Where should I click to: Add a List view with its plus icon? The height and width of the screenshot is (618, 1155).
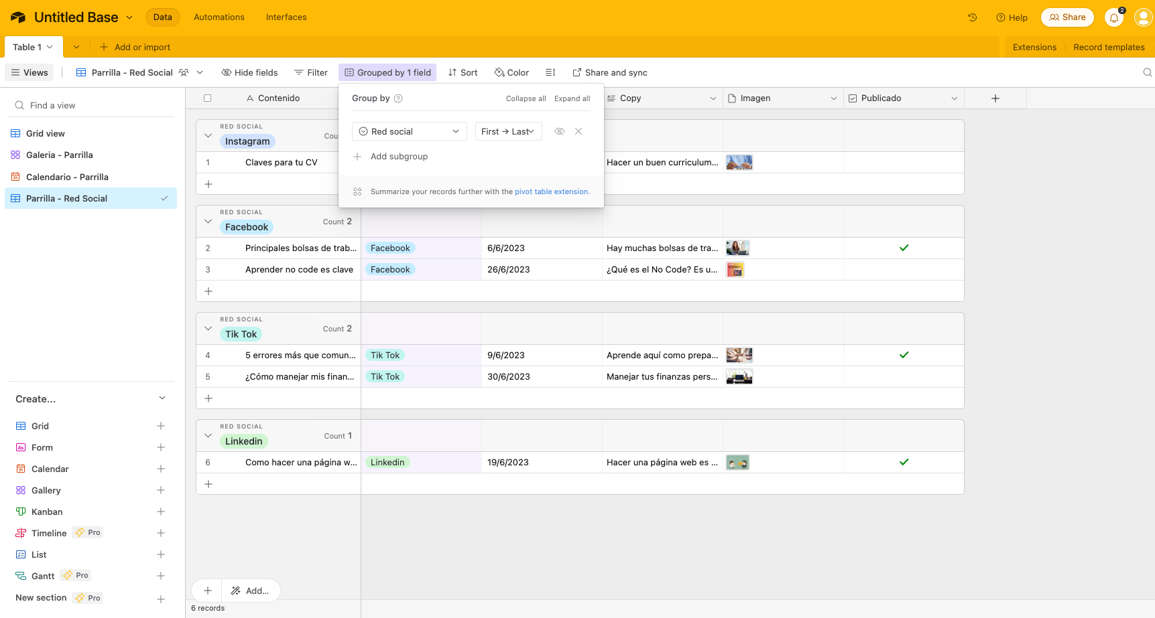(161, 554)
